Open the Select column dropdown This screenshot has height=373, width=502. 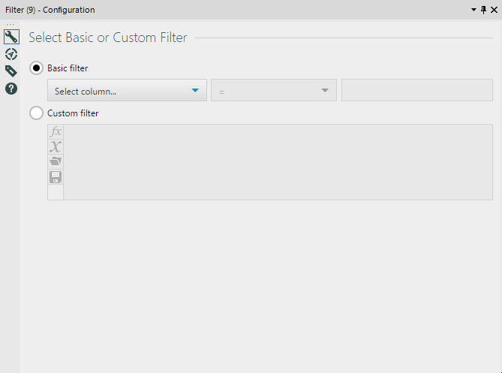click(127, 90)
